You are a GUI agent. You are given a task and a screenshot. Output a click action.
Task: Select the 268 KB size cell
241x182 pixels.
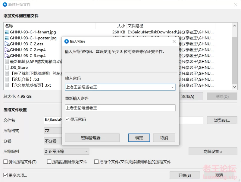click(119, 32)
